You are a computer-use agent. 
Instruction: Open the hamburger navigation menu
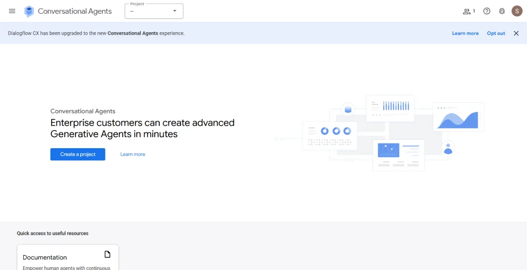coord(12,11)
